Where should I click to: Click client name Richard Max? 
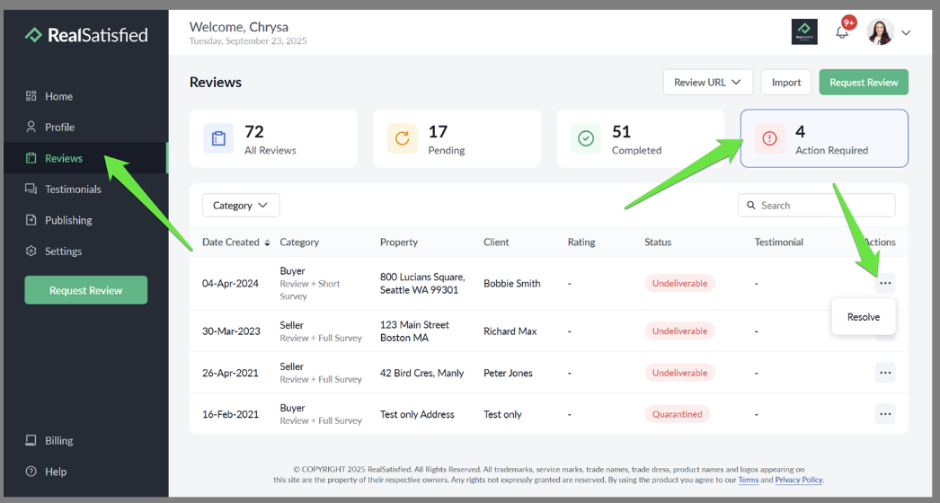point(510,331)
